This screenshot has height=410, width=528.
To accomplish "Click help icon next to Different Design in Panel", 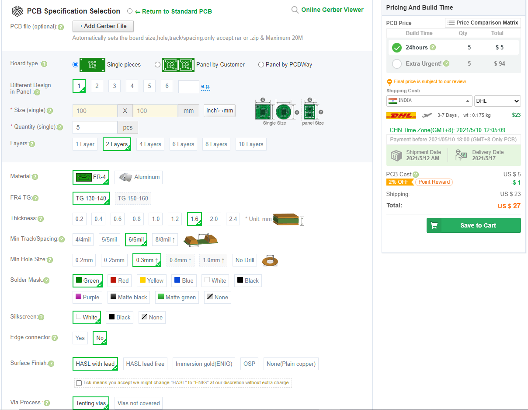I will click(x=37, y=92).
